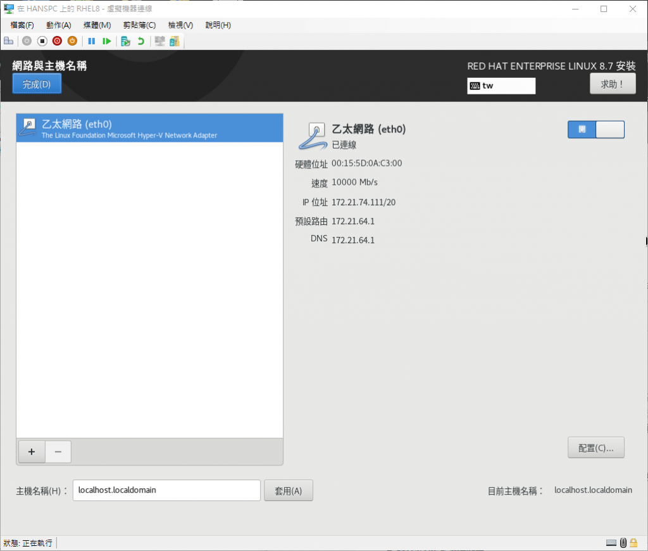Open the tw keyboard layout selector
Screen dimensions: 648x551
click(x=501, y=85)
